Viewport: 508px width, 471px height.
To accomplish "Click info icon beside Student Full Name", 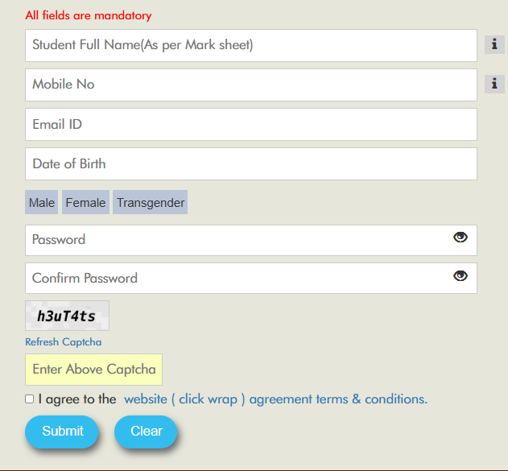I will pyautogui.click(x=494, y=45).
